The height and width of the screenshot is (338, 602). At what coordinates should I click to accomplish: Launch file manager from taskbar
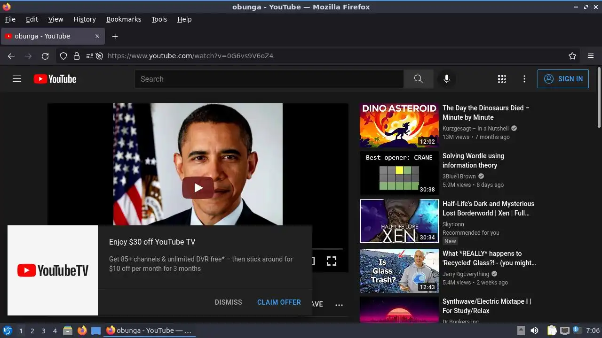click(68, 330)
